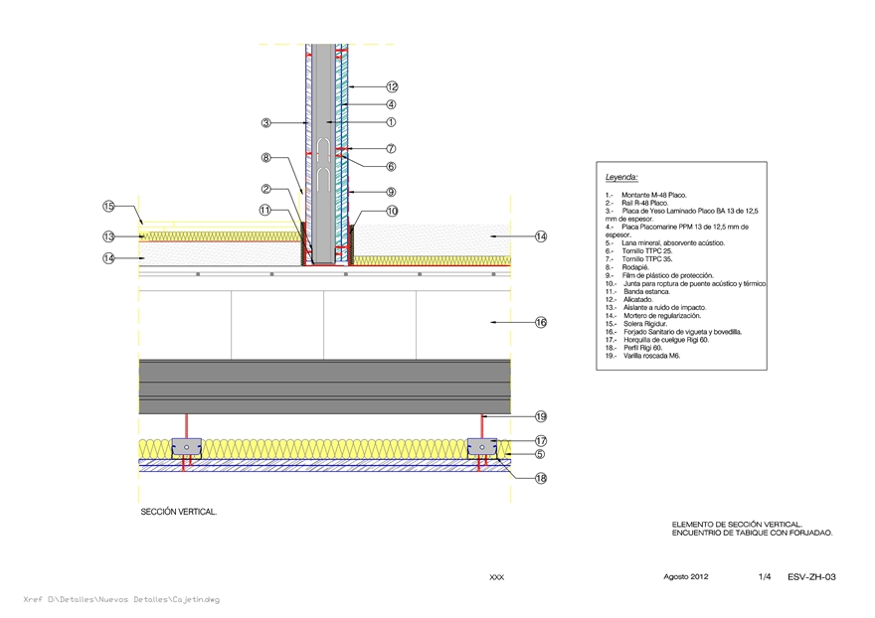
Task: Select title ENCUENTRO DE TABIQUE CON FORJADAO
Action: [752, 533]
